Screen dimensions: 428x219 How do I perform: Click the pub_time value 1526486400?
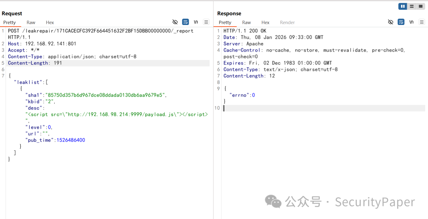(x=71, y=140)
